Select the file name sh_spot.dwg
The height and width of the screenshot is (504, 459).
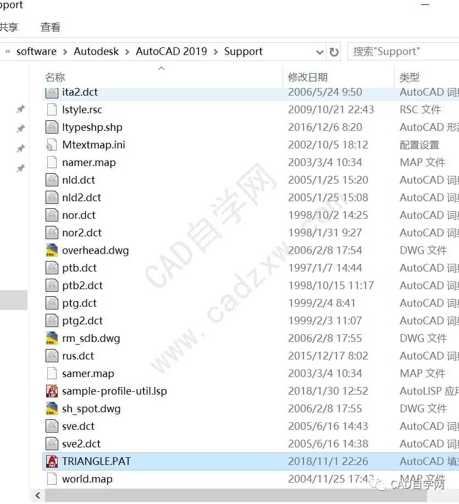pos(91,409)
